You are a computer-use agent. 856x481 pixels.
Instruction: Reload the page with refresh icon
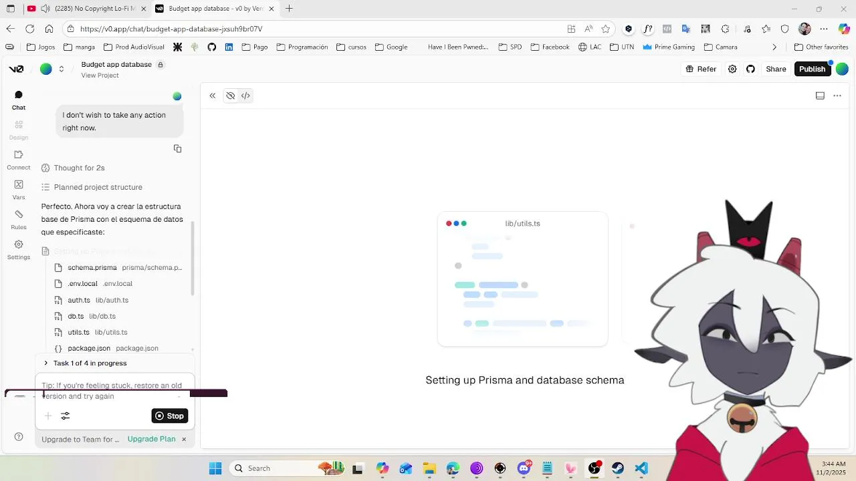(29, 29)
